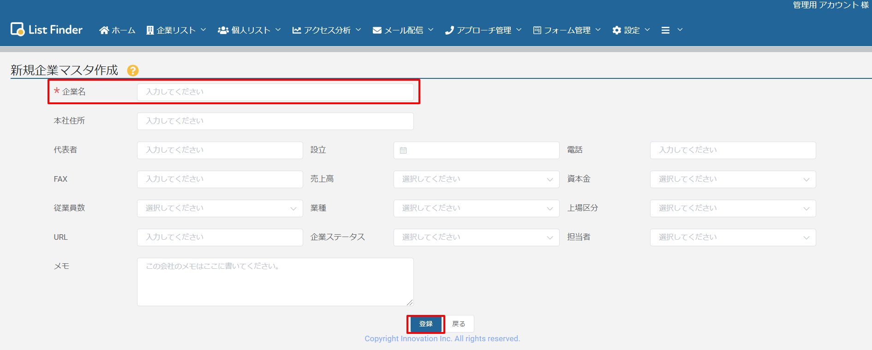This screenshot has width=872, height=350.
Task: Click the orange help question mark icon
Action: pos(133,71)
